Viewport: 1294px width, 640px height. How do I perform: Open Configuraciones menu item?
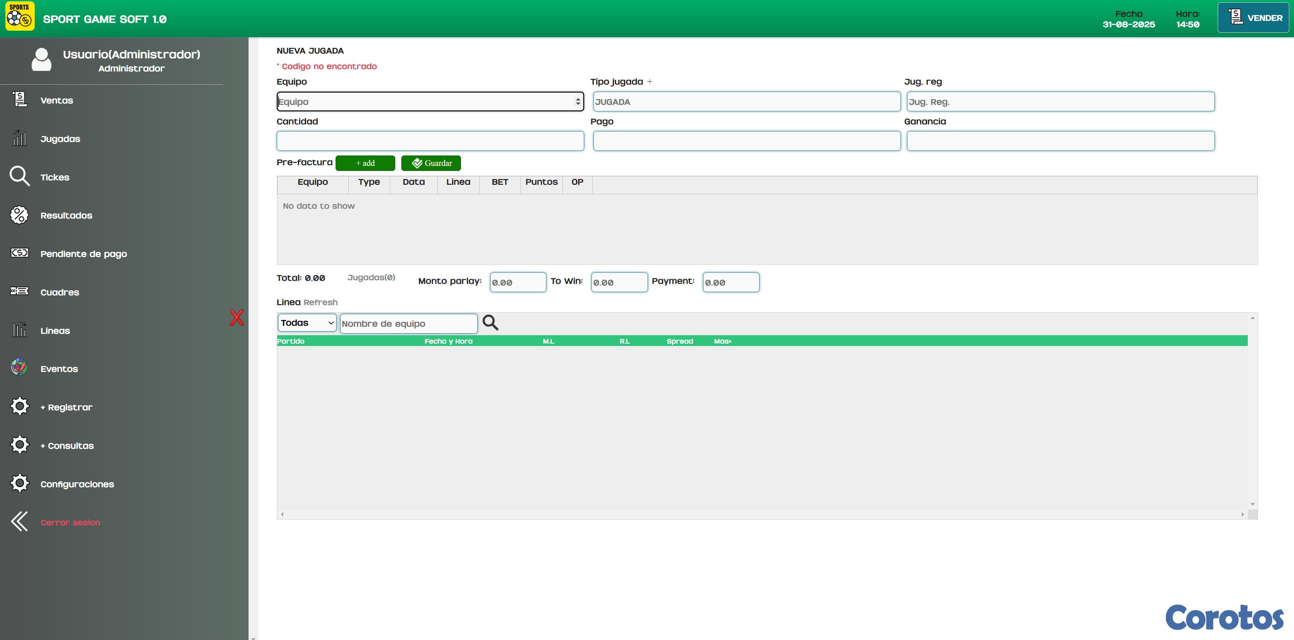click(x=77, y=484)
